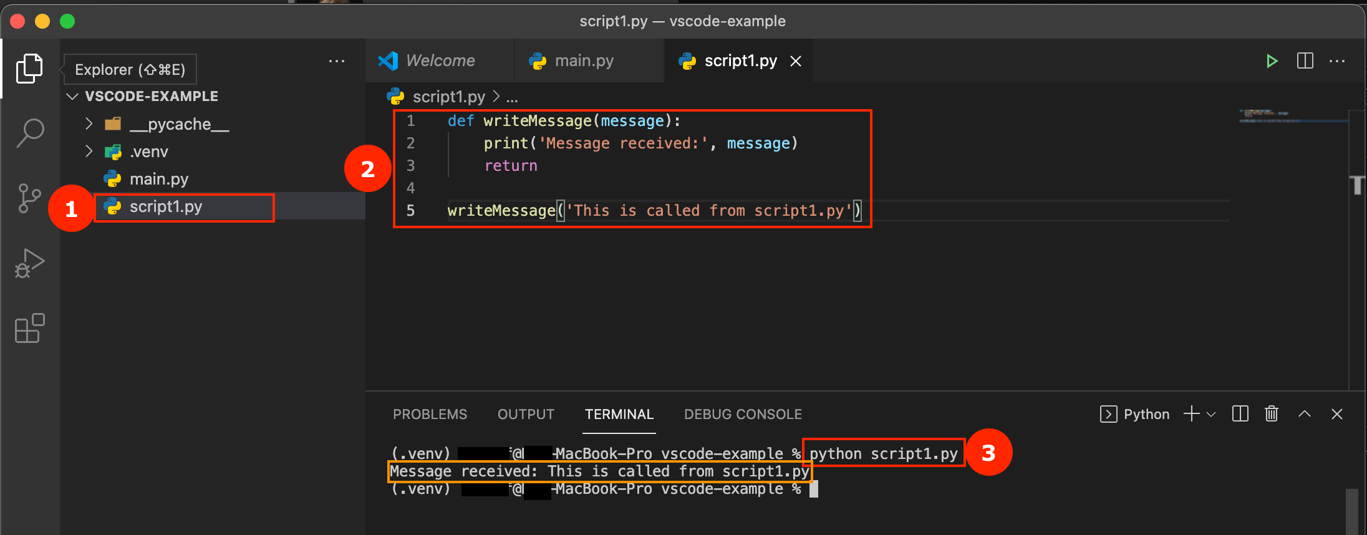Screen dimensions: 1367x535
Task: Split the editor to the right
Action: click(x=1305, y=61)
